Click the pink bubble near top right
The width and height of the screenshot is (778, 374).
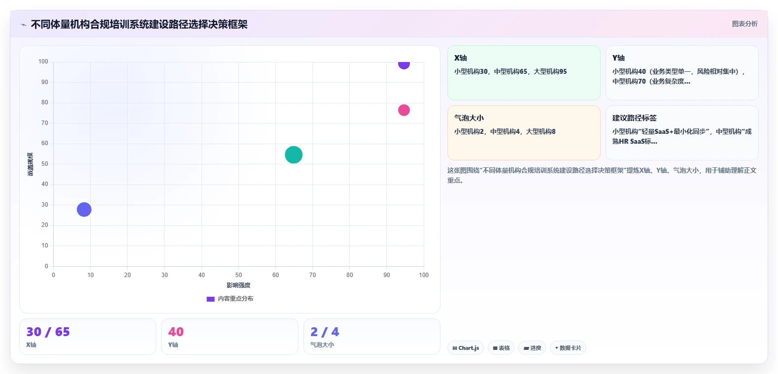tap(404, 110)
